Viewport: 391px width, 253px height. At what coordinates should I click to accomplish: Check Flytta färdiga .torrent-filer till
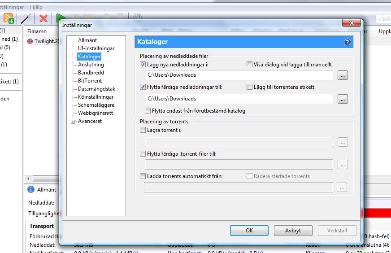coord(143,154)
